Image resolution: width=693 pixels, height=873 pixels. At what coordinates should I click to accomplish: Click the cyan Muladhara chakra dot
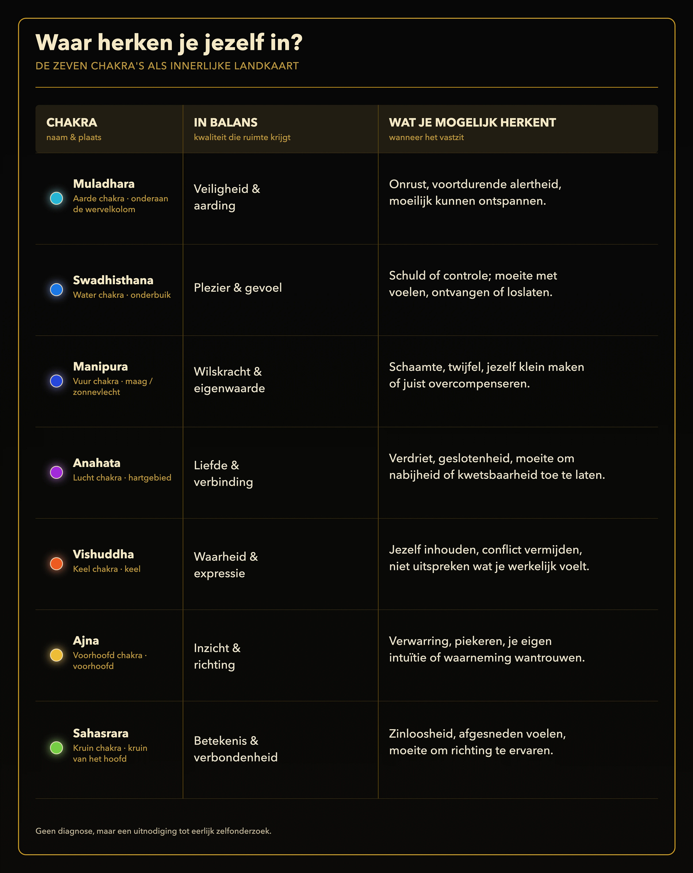coord(56,198)
